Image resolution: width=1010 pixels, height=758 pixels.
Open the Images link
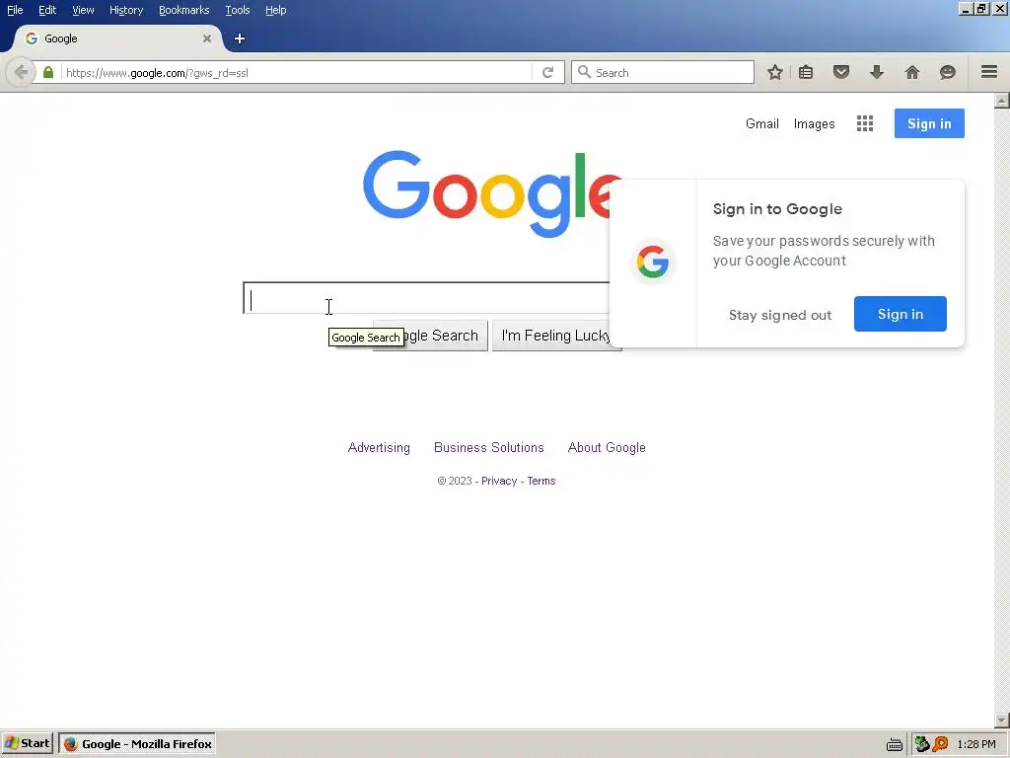tap(814, 123)
